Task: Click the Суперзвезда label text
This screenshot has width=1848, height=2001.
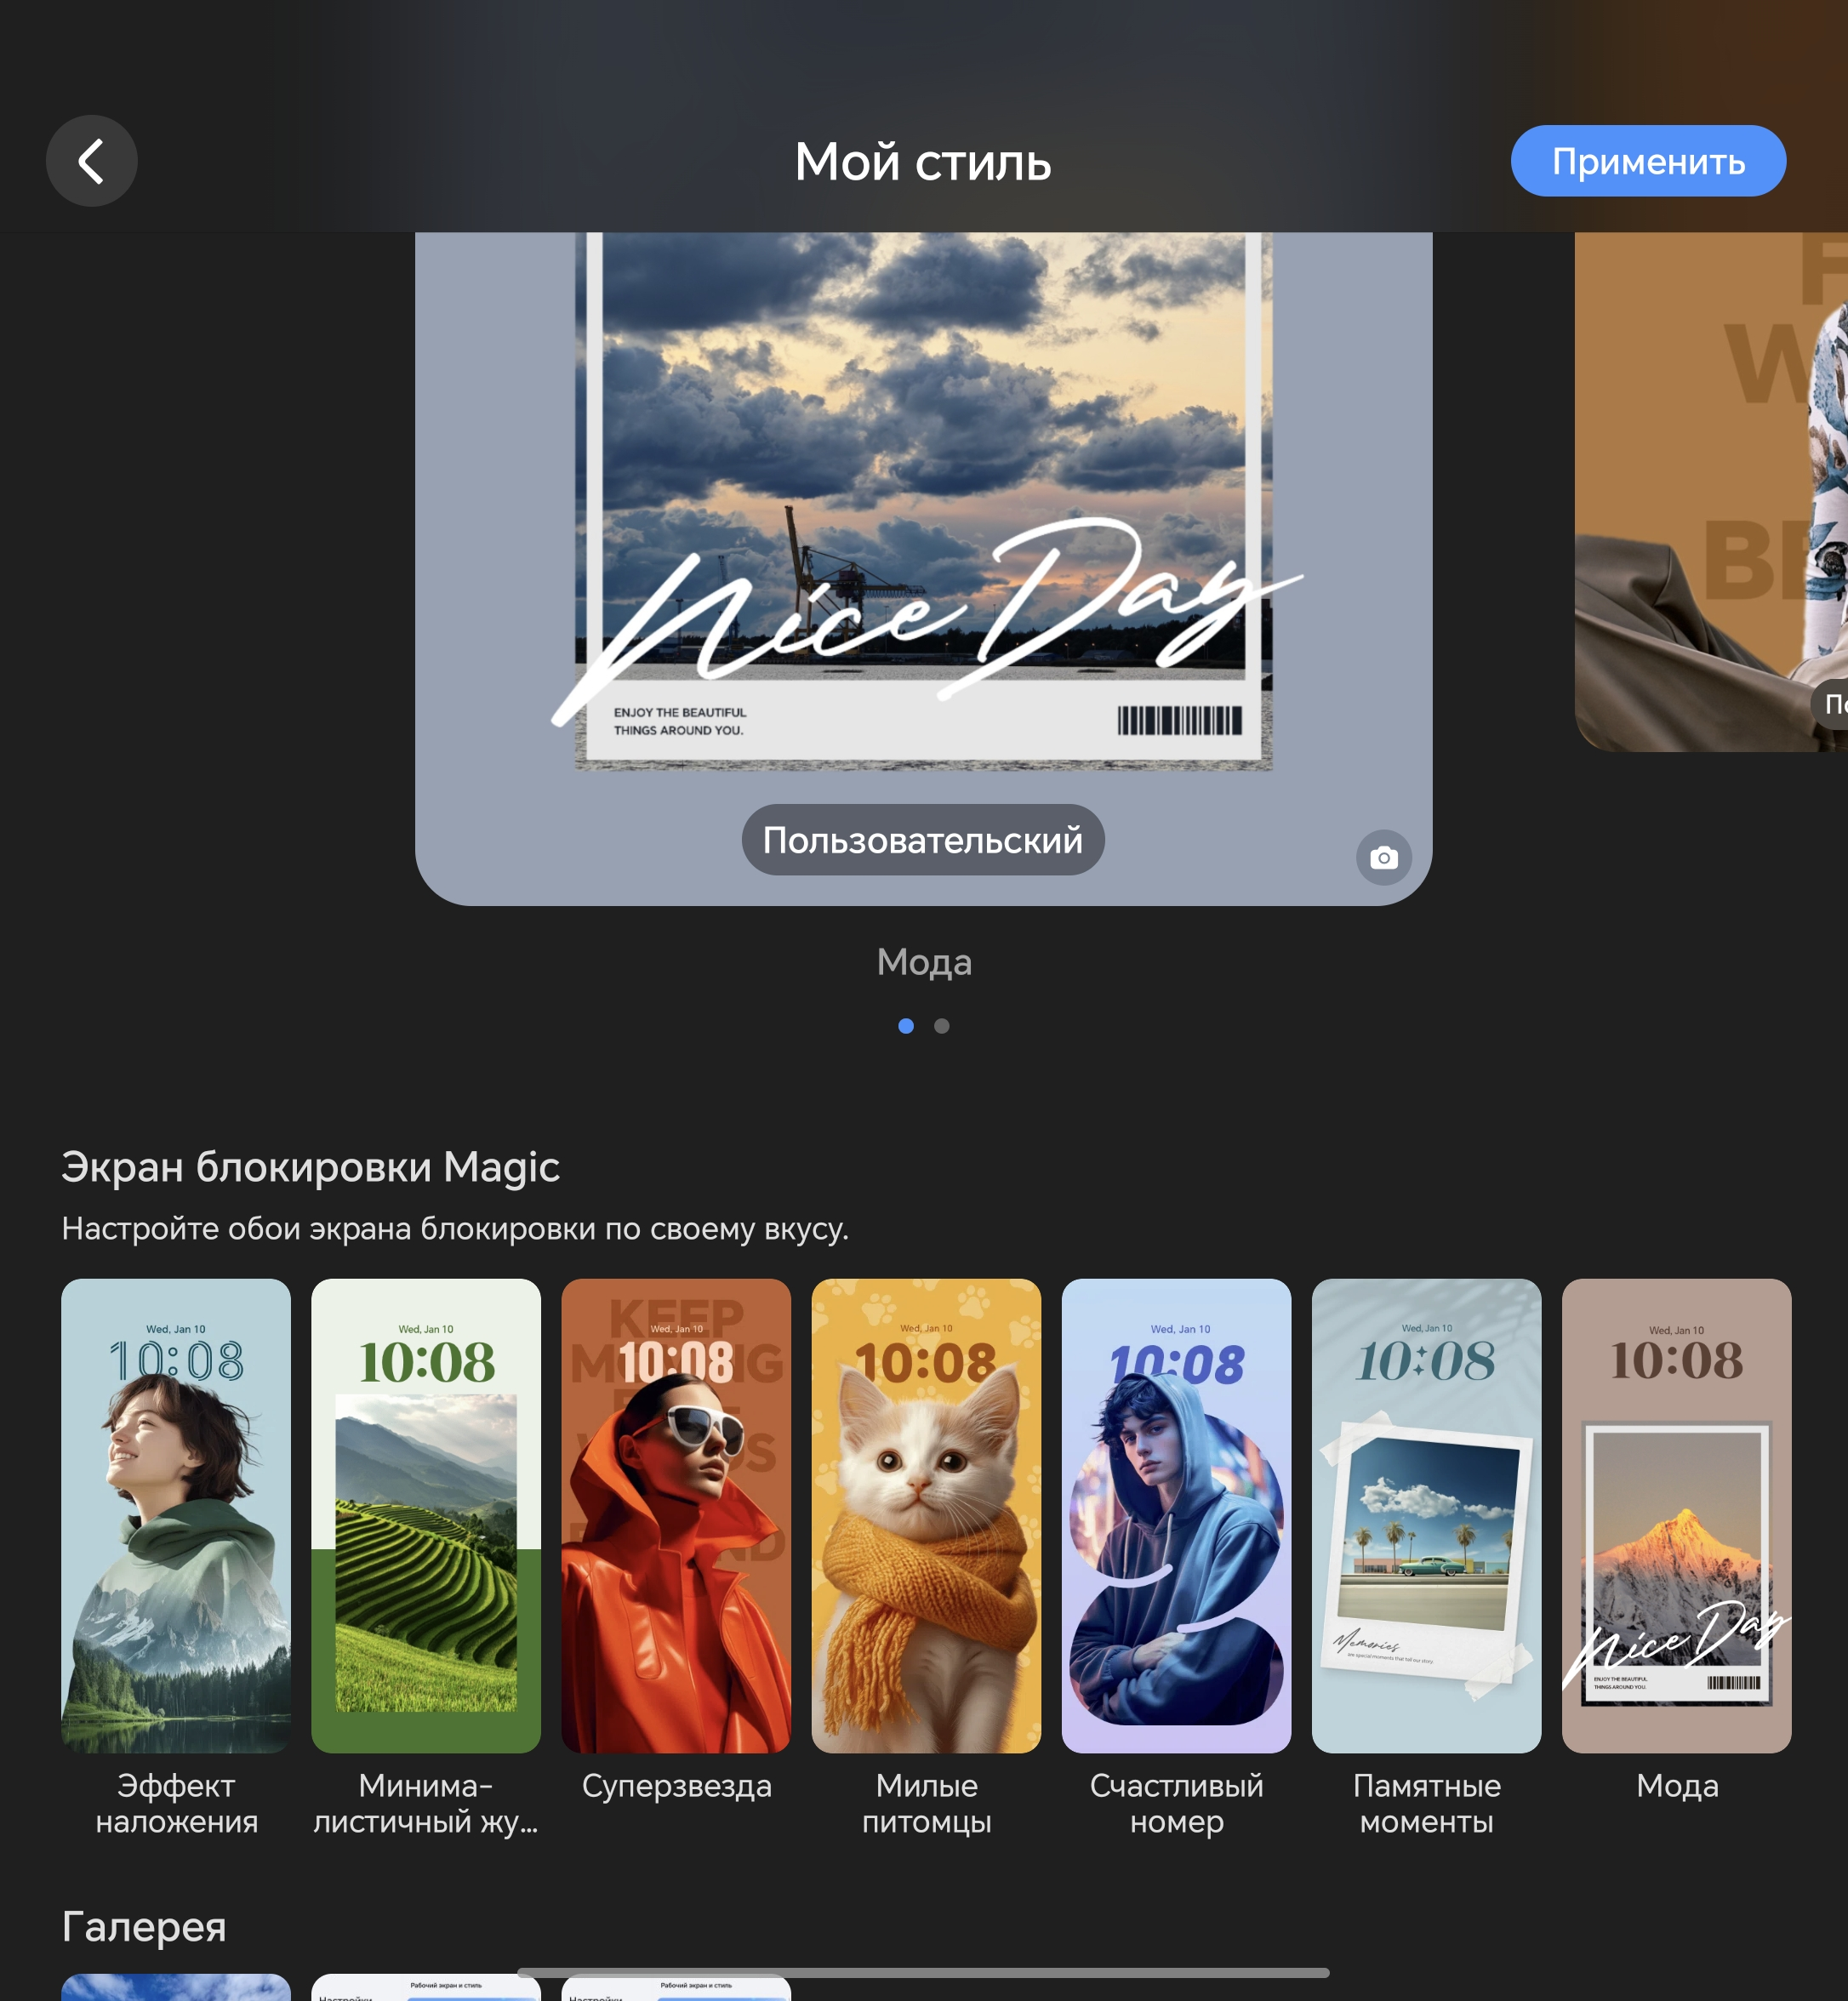Action: [676, 1786]
